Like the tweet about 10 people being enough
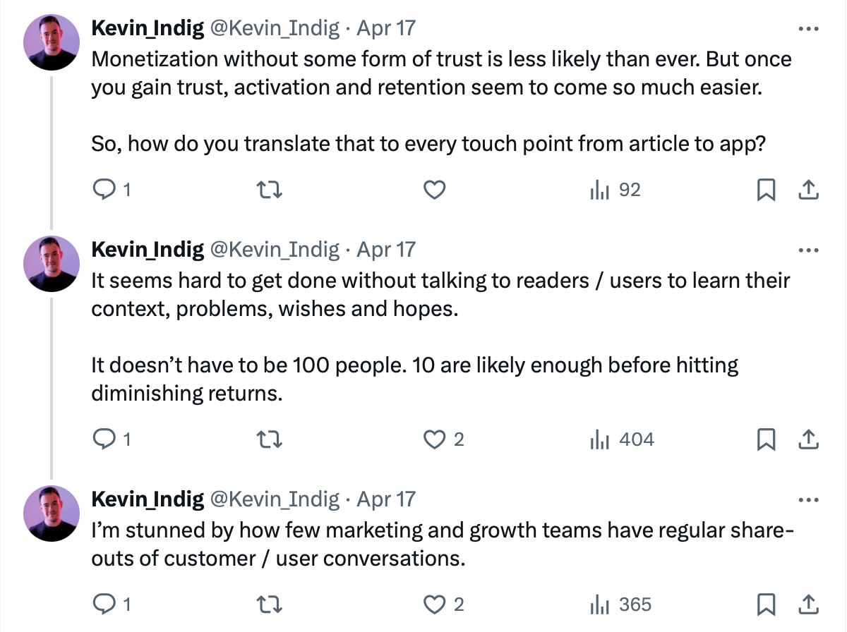This screenshot has width=847, height=632. tap(434, 439)
